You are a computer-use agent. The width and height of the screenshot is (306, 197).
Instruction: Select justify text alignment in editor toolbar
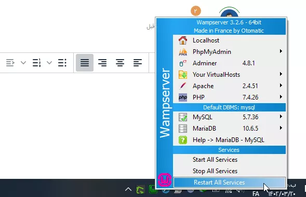(85, 63)
